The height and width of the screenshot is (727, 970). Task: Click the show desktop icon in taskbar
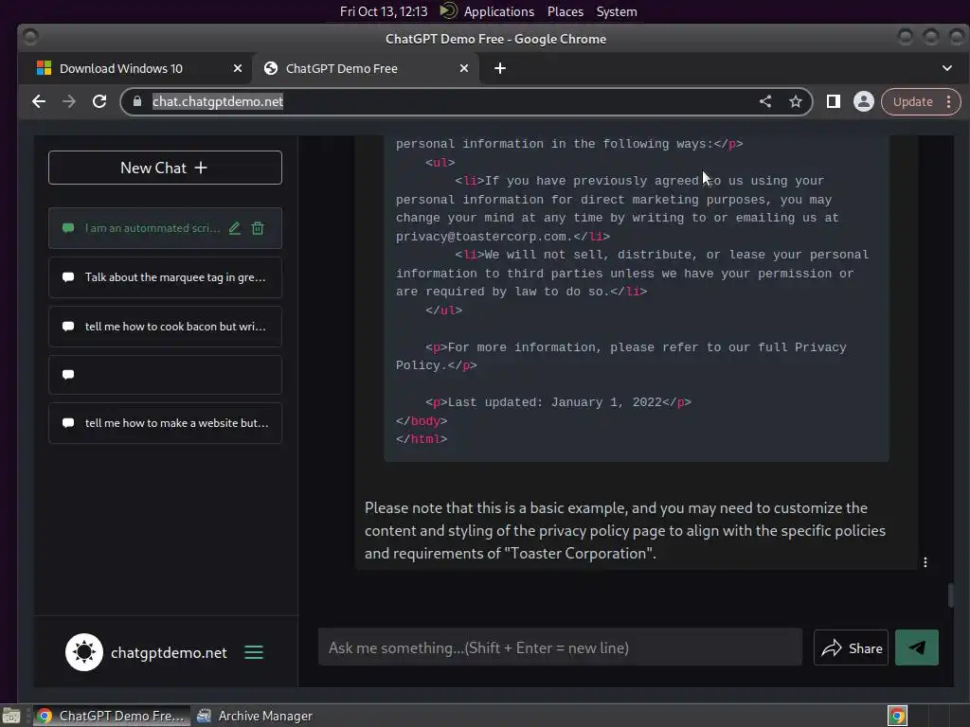[11, 716]
